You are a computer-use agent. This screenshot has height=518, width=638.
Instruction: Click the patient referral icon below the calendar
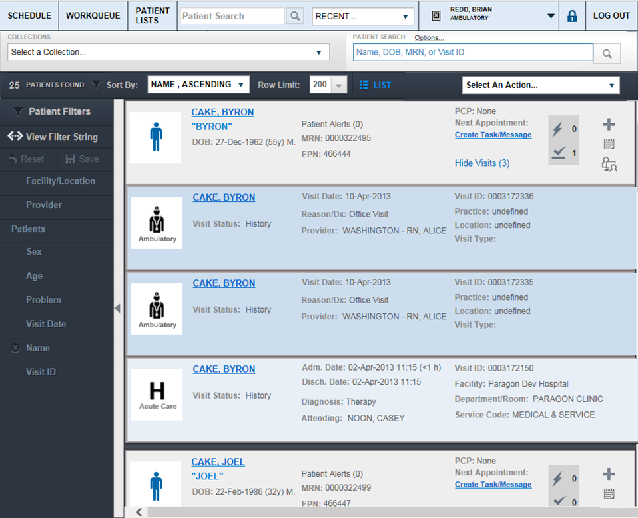pos(609,164)
